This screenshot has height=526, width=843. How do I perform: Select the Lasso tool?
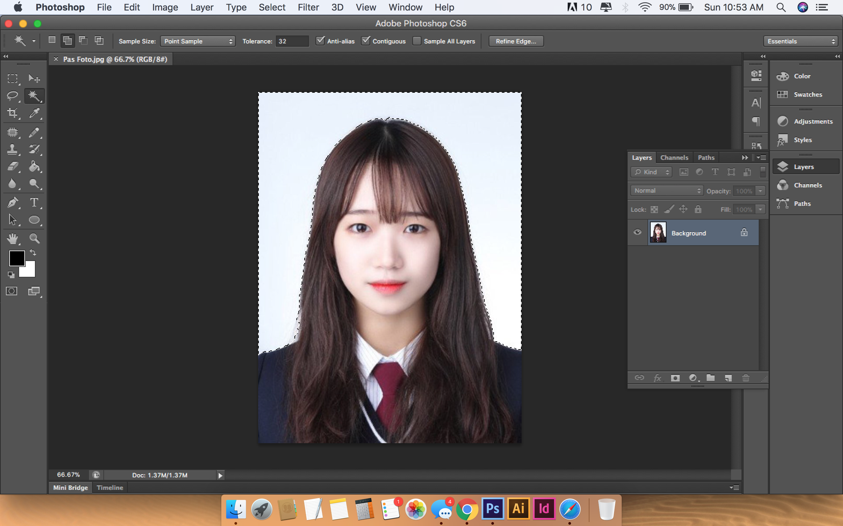pos(13,96)
